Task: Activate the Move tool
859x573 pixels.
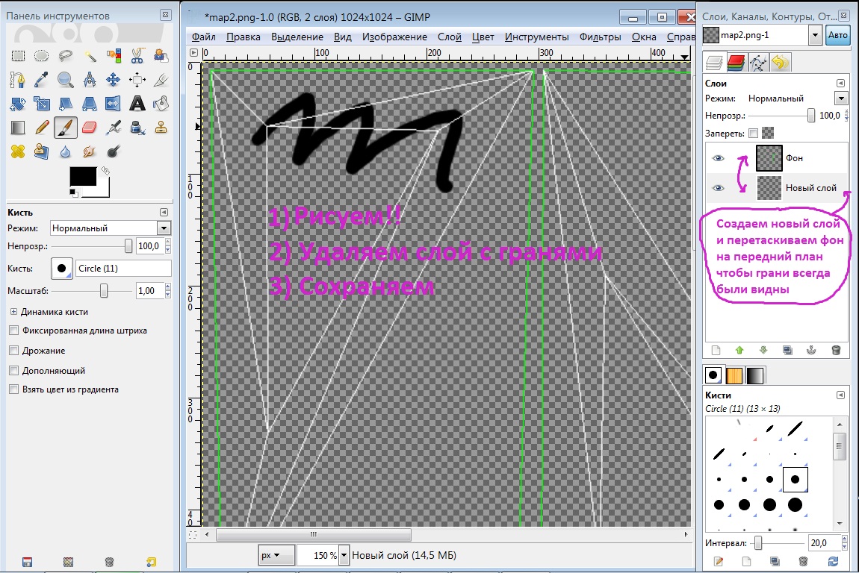Action: 114,80
